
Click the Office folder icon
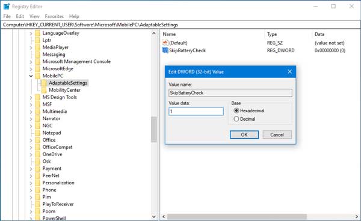click(37, 140)
